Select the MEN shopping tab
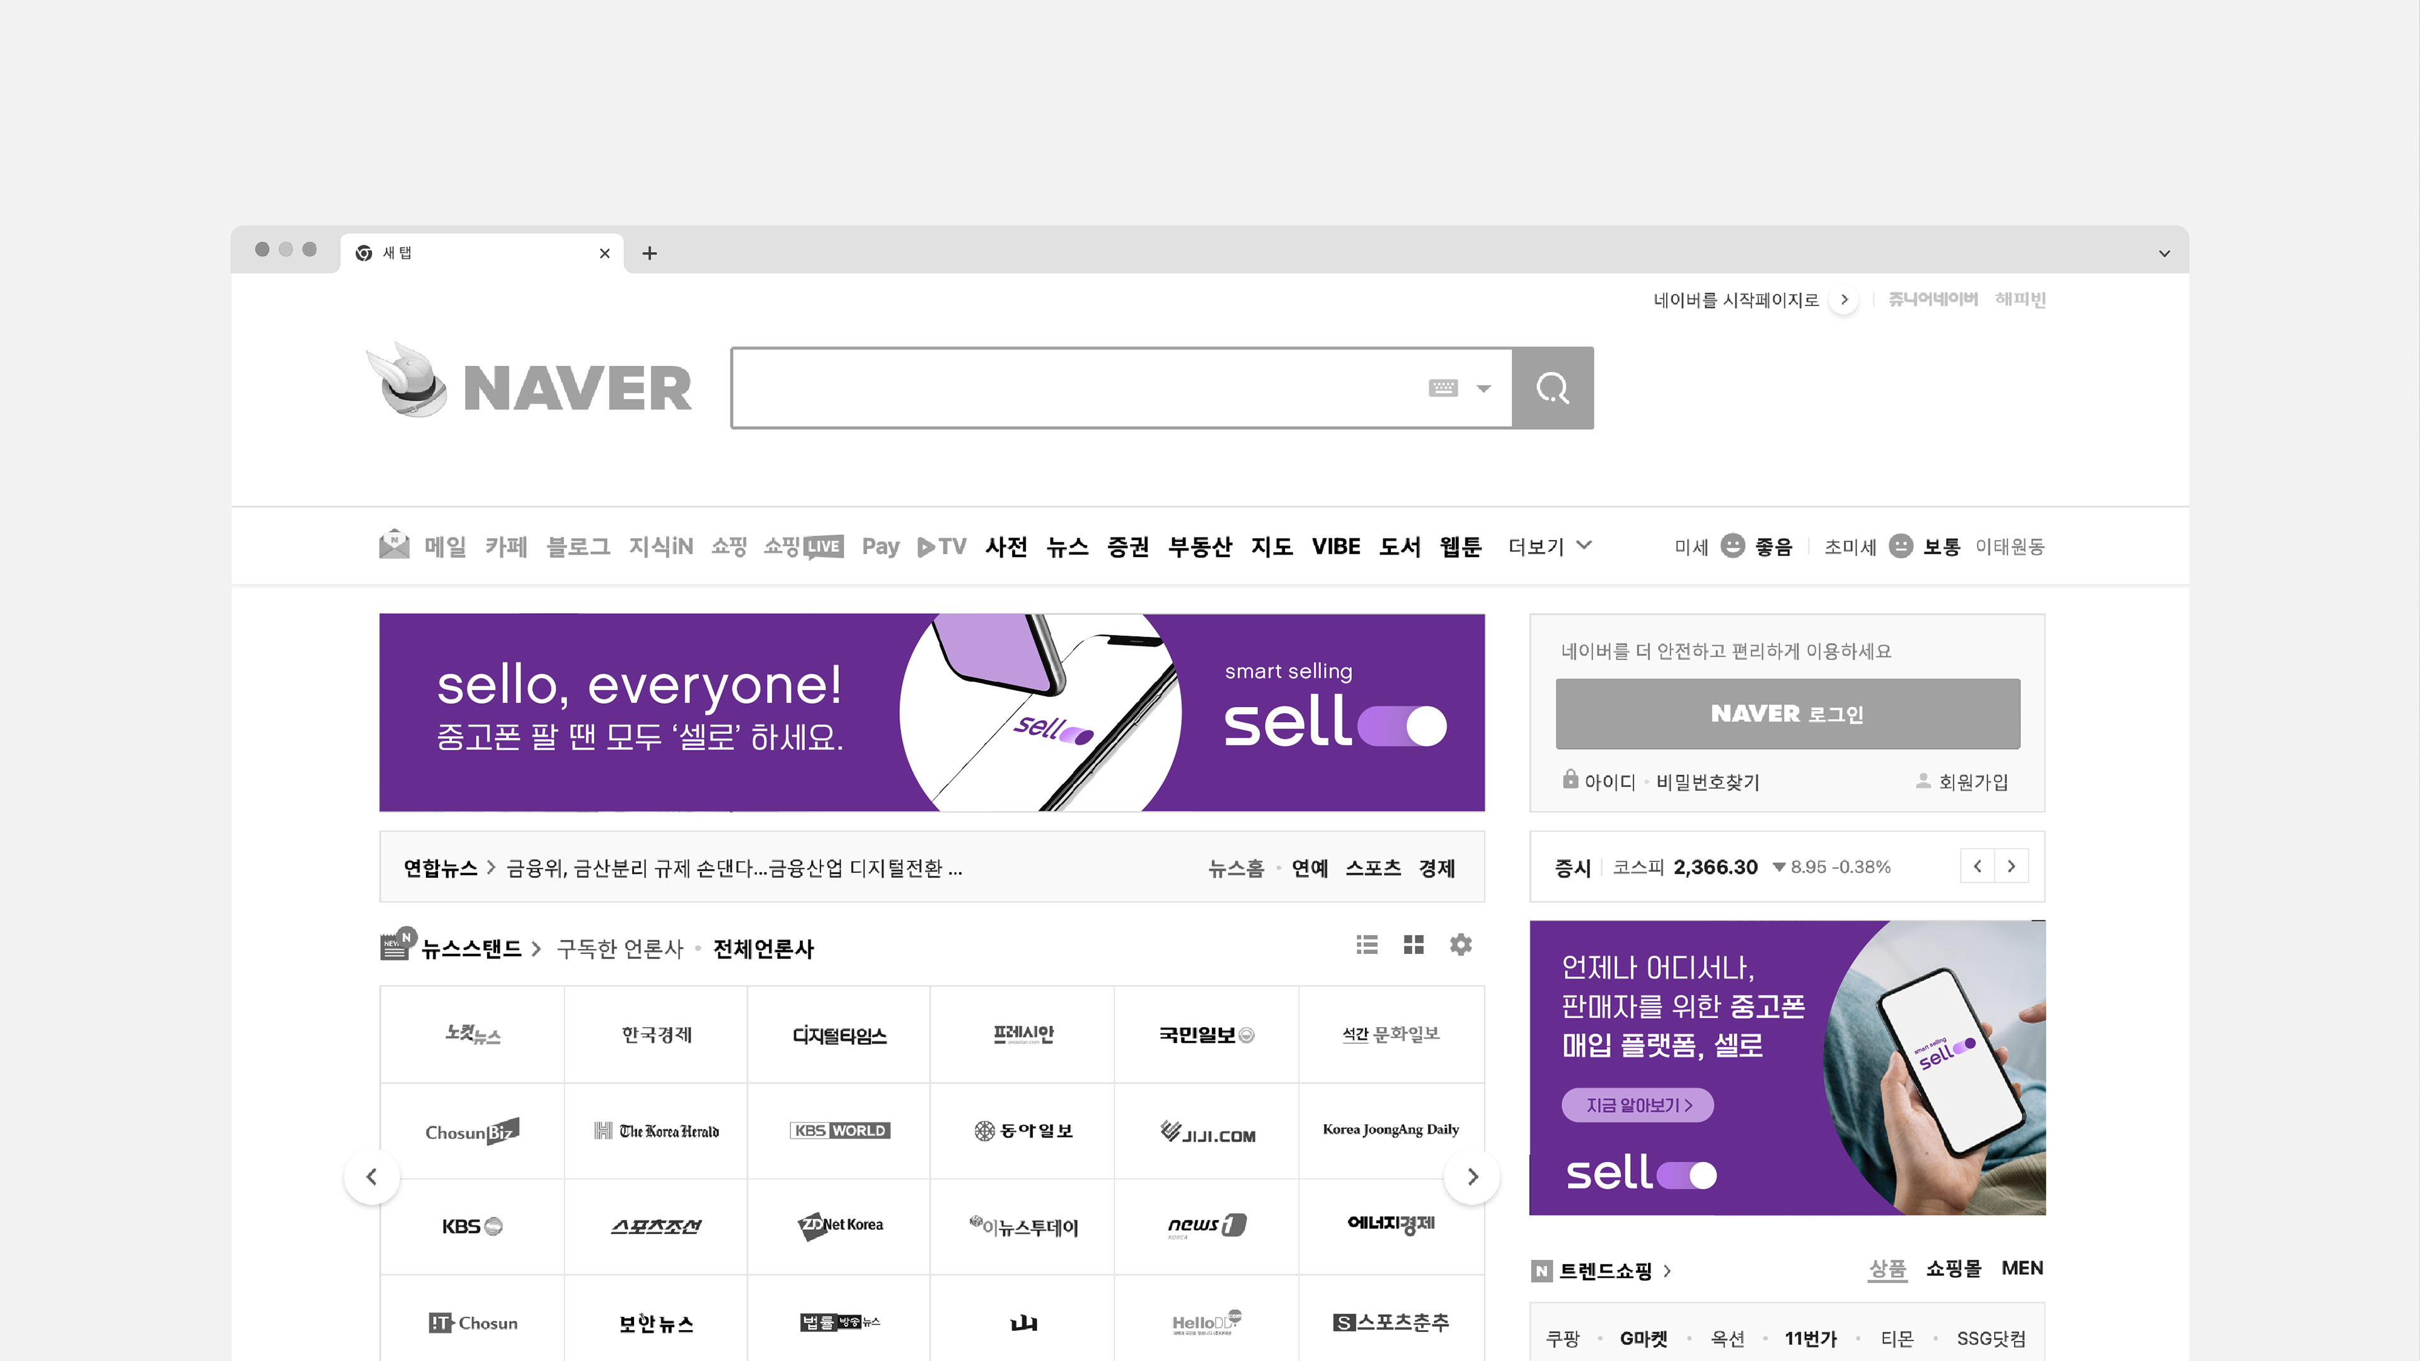 pos(2022,1268)
